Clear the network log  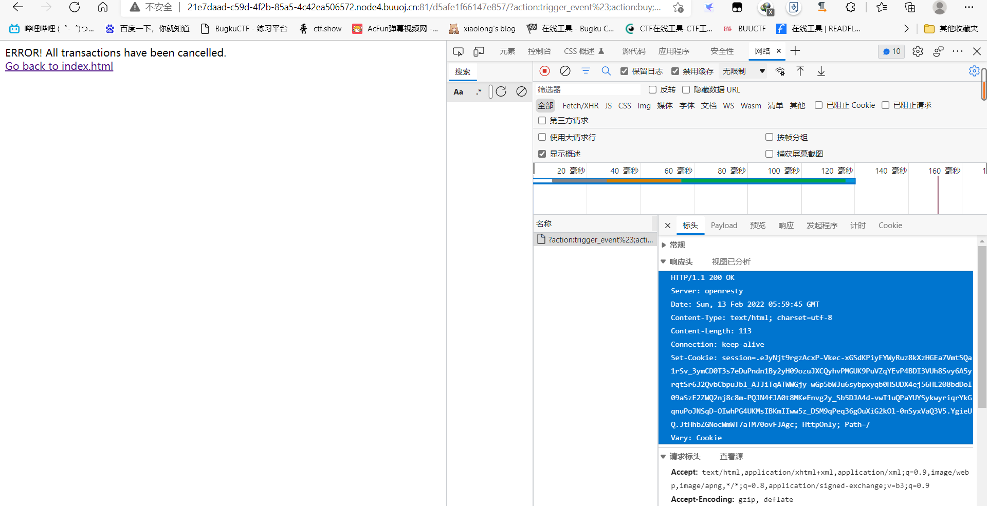tap(565, 71)
